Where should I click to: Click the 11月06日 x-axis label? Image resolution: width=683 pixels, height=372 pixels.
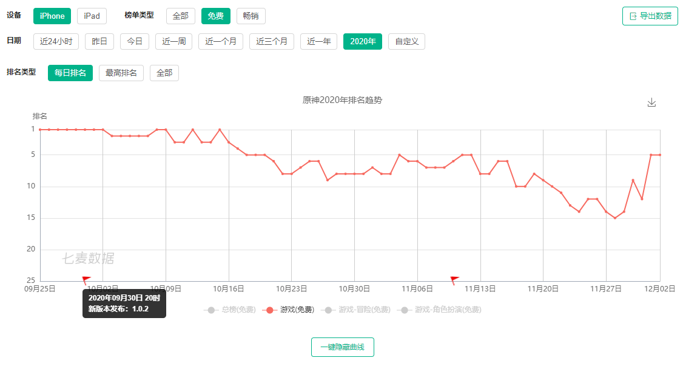click(417, 289)
